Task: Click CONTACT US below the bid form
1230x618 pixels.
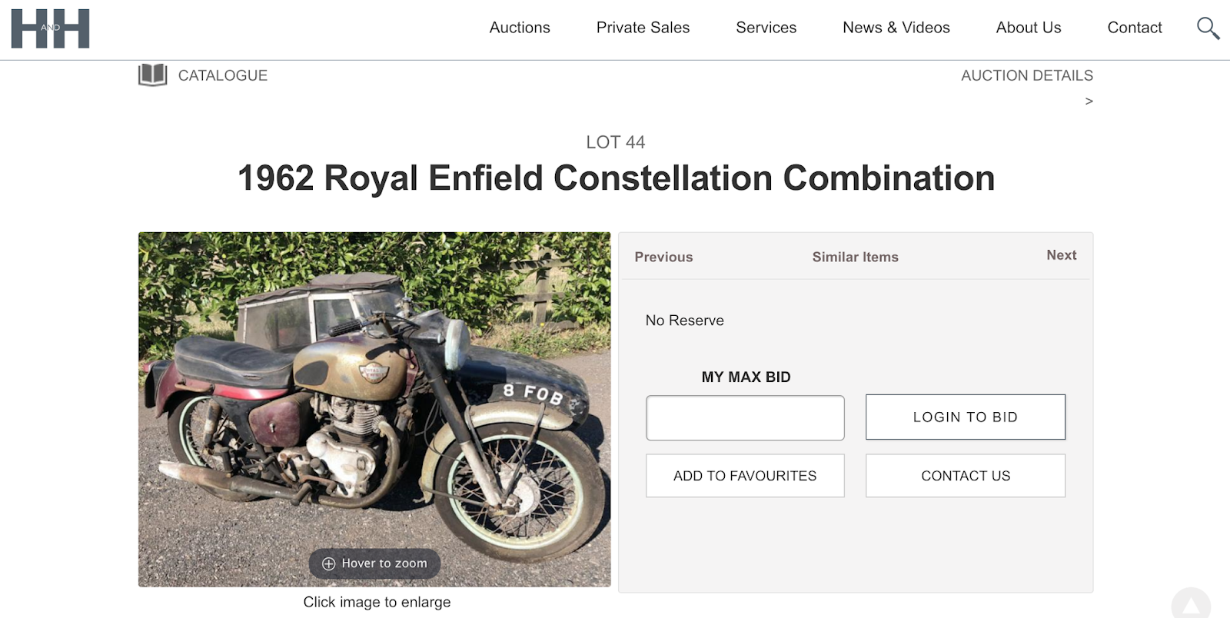Action: (x=965, y=475)
